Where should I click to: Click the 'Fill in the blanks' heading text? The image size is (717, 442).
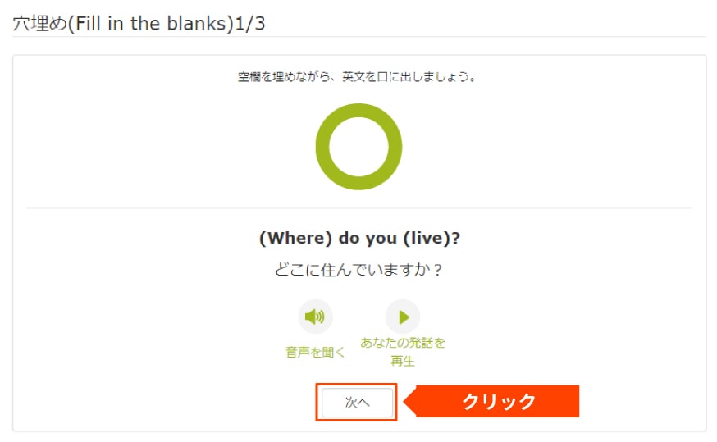[x=151, y=24]
